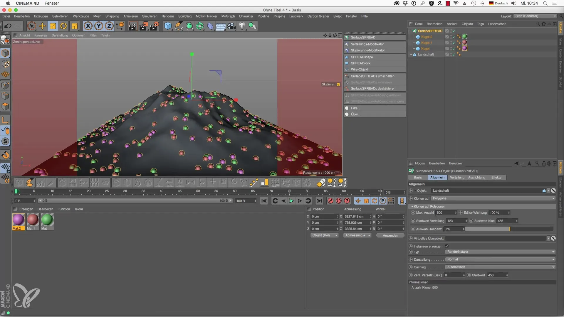
Task: Switch to the Effekte tab
Action: [x=496, y=177]
